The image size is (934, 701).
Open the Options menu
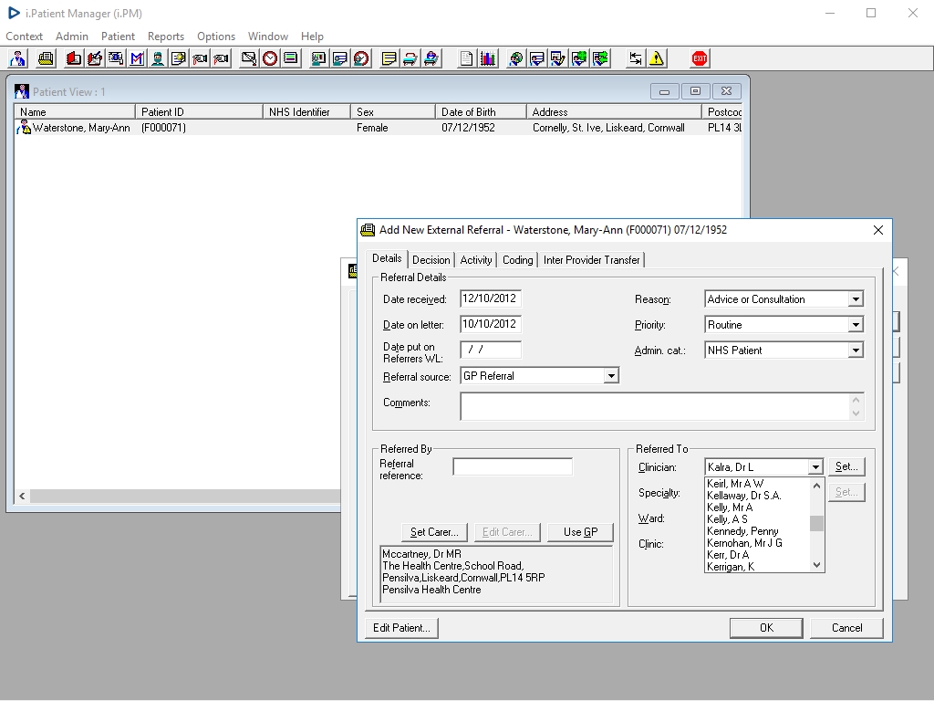216,37
